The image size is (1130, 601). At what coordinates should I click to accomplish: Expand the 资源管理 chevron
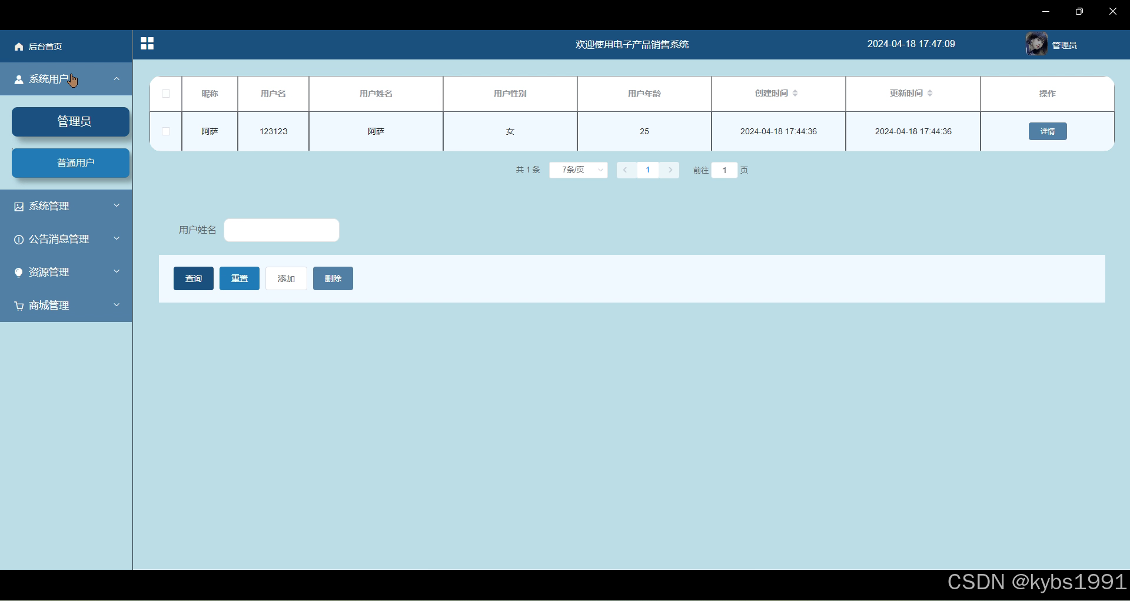pos(117,271)
